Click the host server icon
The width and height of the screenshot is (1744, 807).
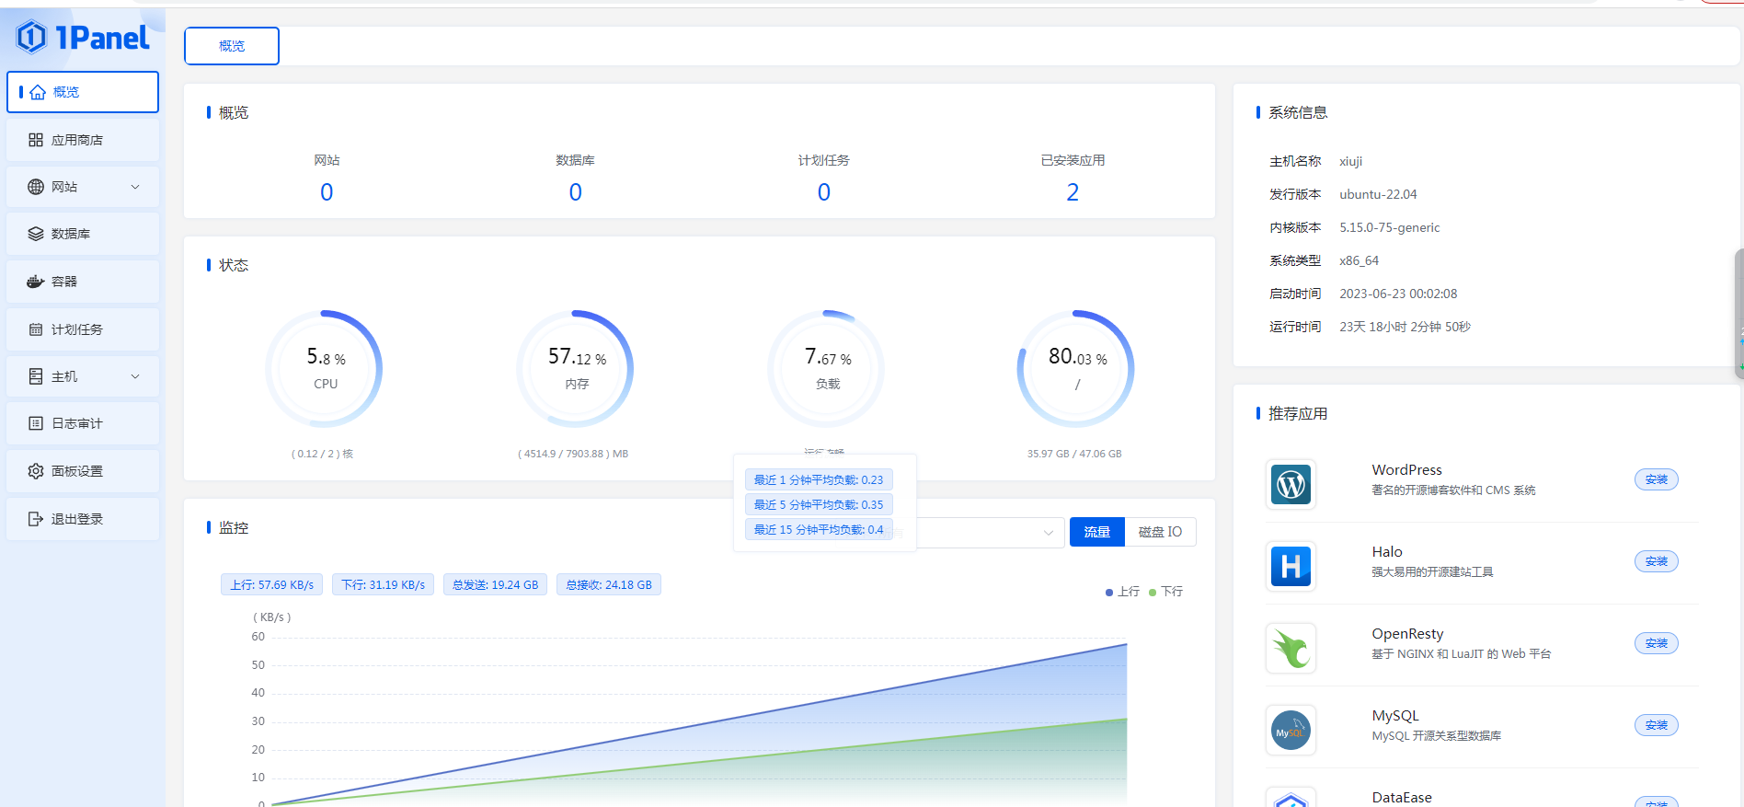36,376
